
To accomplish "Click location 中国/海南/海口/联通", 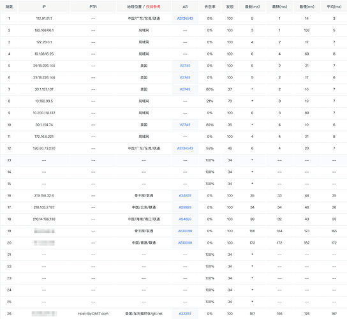I will (144, 219).
